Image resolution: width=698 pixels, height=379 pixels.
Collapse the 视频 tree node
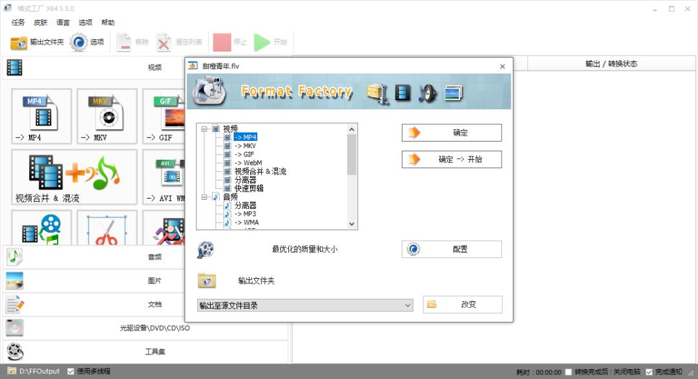point(204,129)
